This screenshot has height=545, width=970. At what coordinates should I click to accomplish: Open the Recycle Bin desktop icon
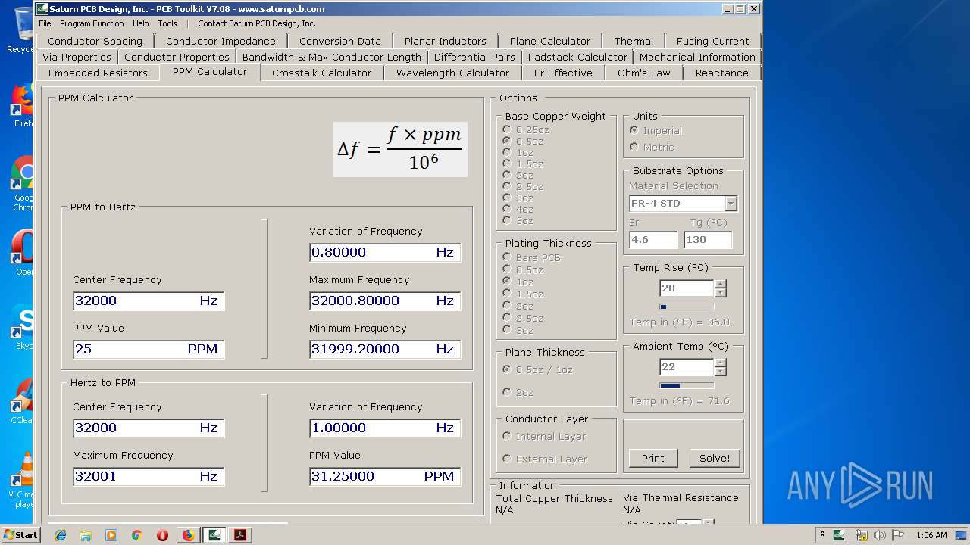pyautogui.click(x=19, y=30)
